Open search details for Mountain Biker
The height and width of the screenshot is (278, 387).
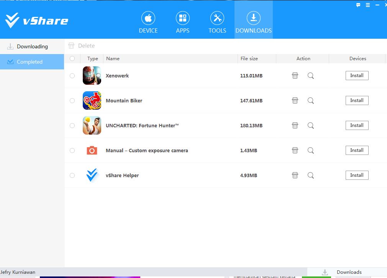310,100
